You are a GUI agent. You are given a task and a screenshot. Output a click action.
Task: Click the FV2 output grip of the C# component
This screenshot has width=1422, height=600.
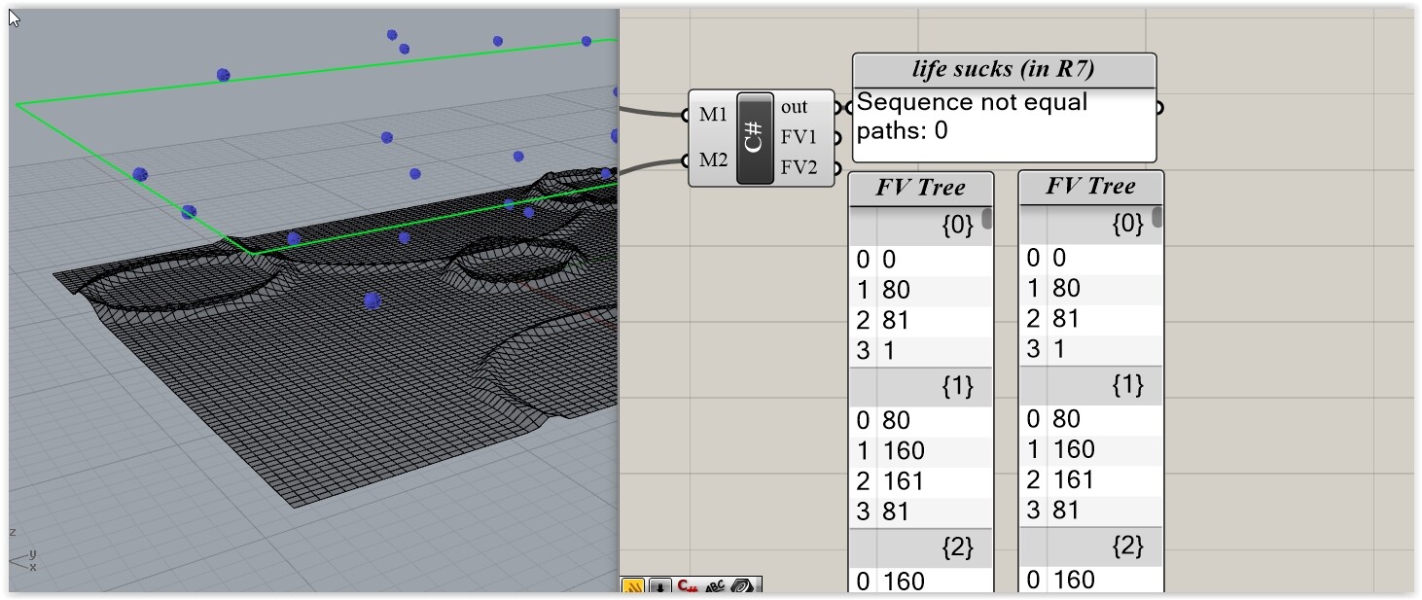[x=837, y=167]
